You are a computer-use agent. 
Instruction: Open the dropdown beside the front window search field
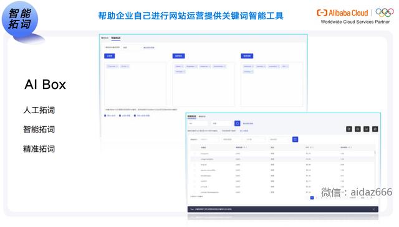[221, 123]
